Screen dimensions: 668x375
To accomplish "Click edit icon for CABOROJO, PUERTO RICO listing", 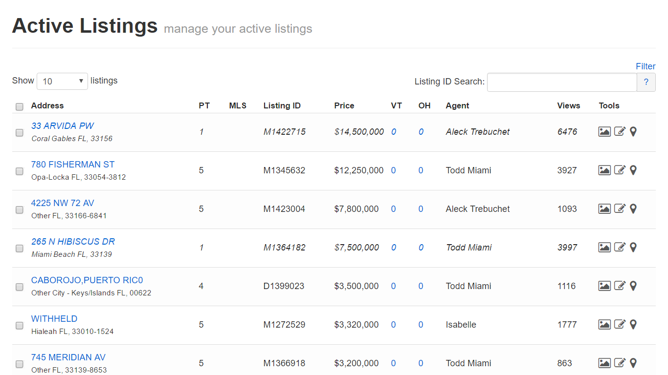I will pyautogui.click(x=620, y=286).
